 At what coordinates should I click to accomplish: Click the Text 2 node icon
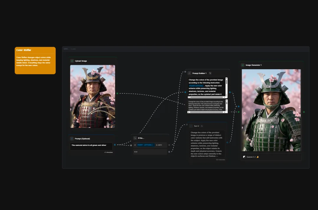[191, 126]
